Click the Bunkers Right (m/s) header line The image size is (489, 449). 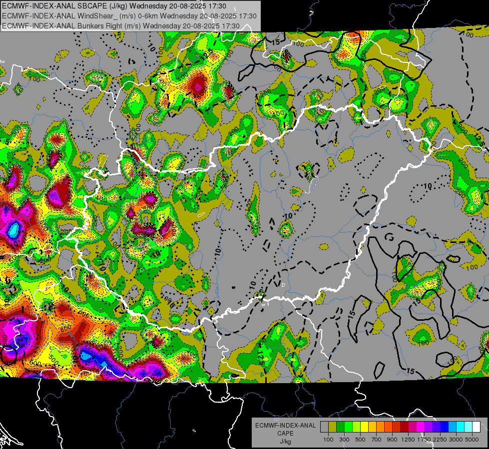[121, 26]
